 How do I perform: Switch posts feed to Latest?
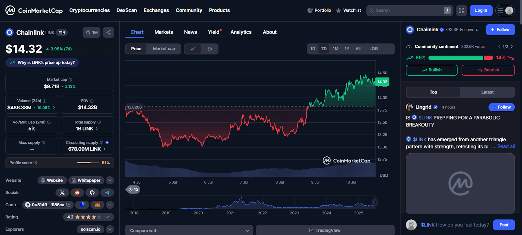[487, 92]
